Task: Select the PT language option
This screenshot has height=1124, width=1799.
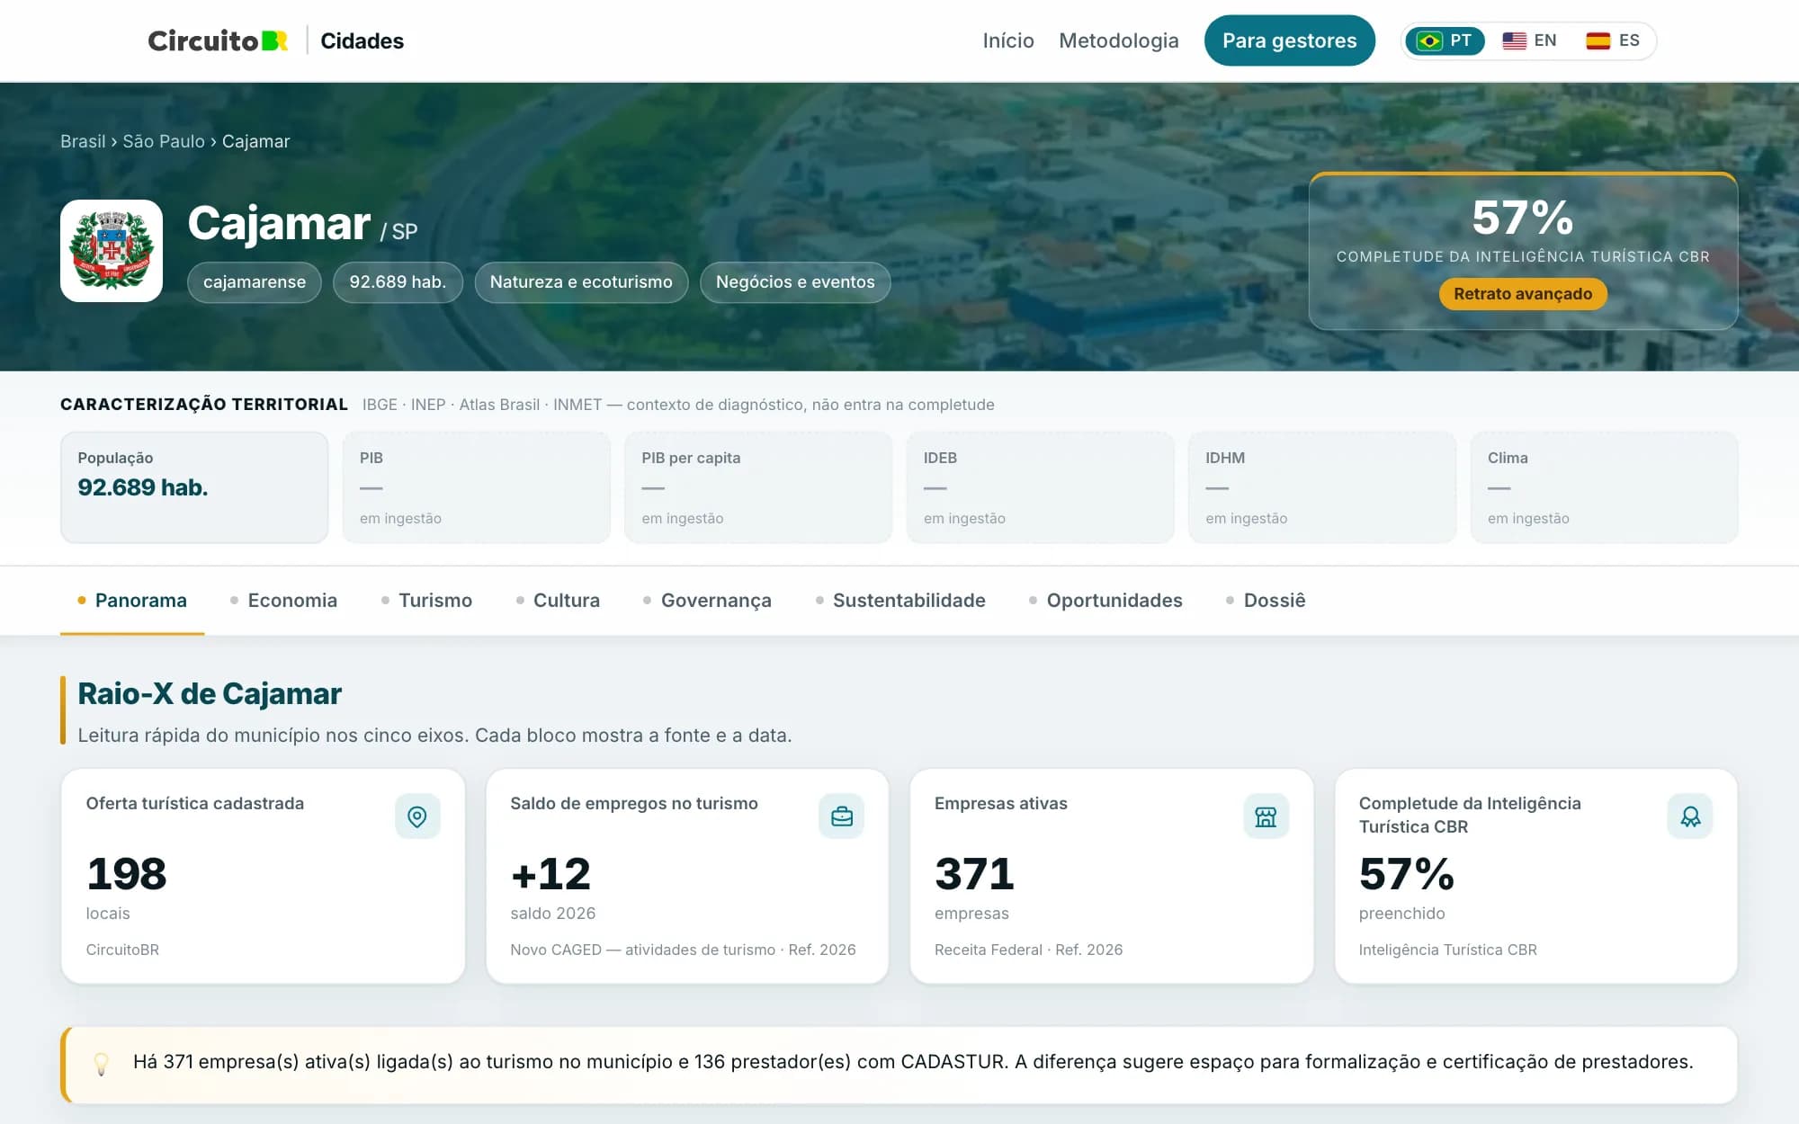Action: pyautogui.click(x=1445, y=40)
